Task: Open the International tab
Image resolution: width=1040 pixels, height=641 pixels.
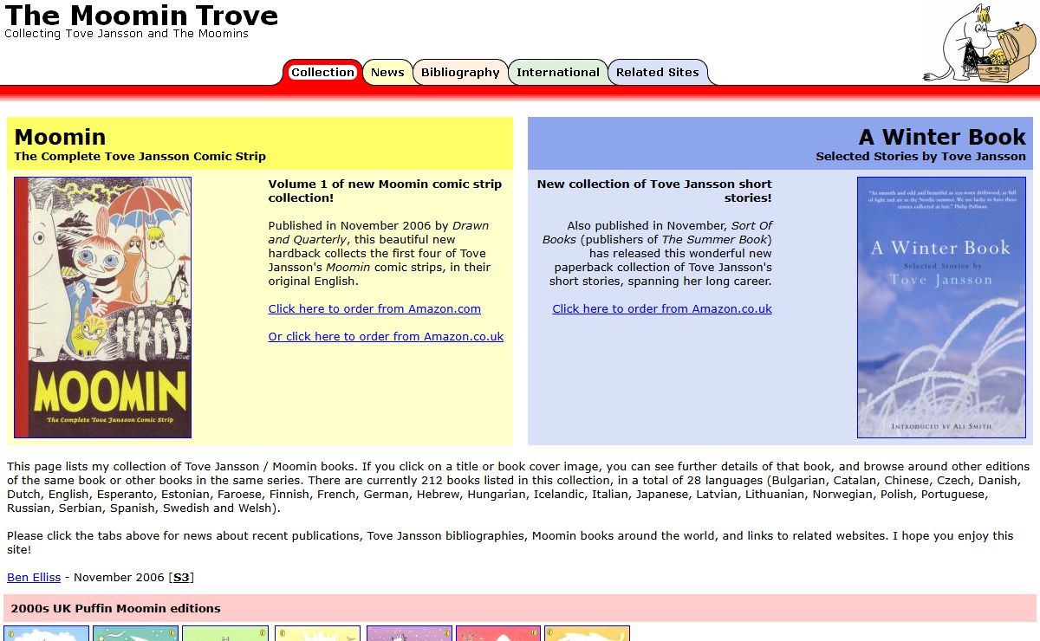Action: (557, 73)
